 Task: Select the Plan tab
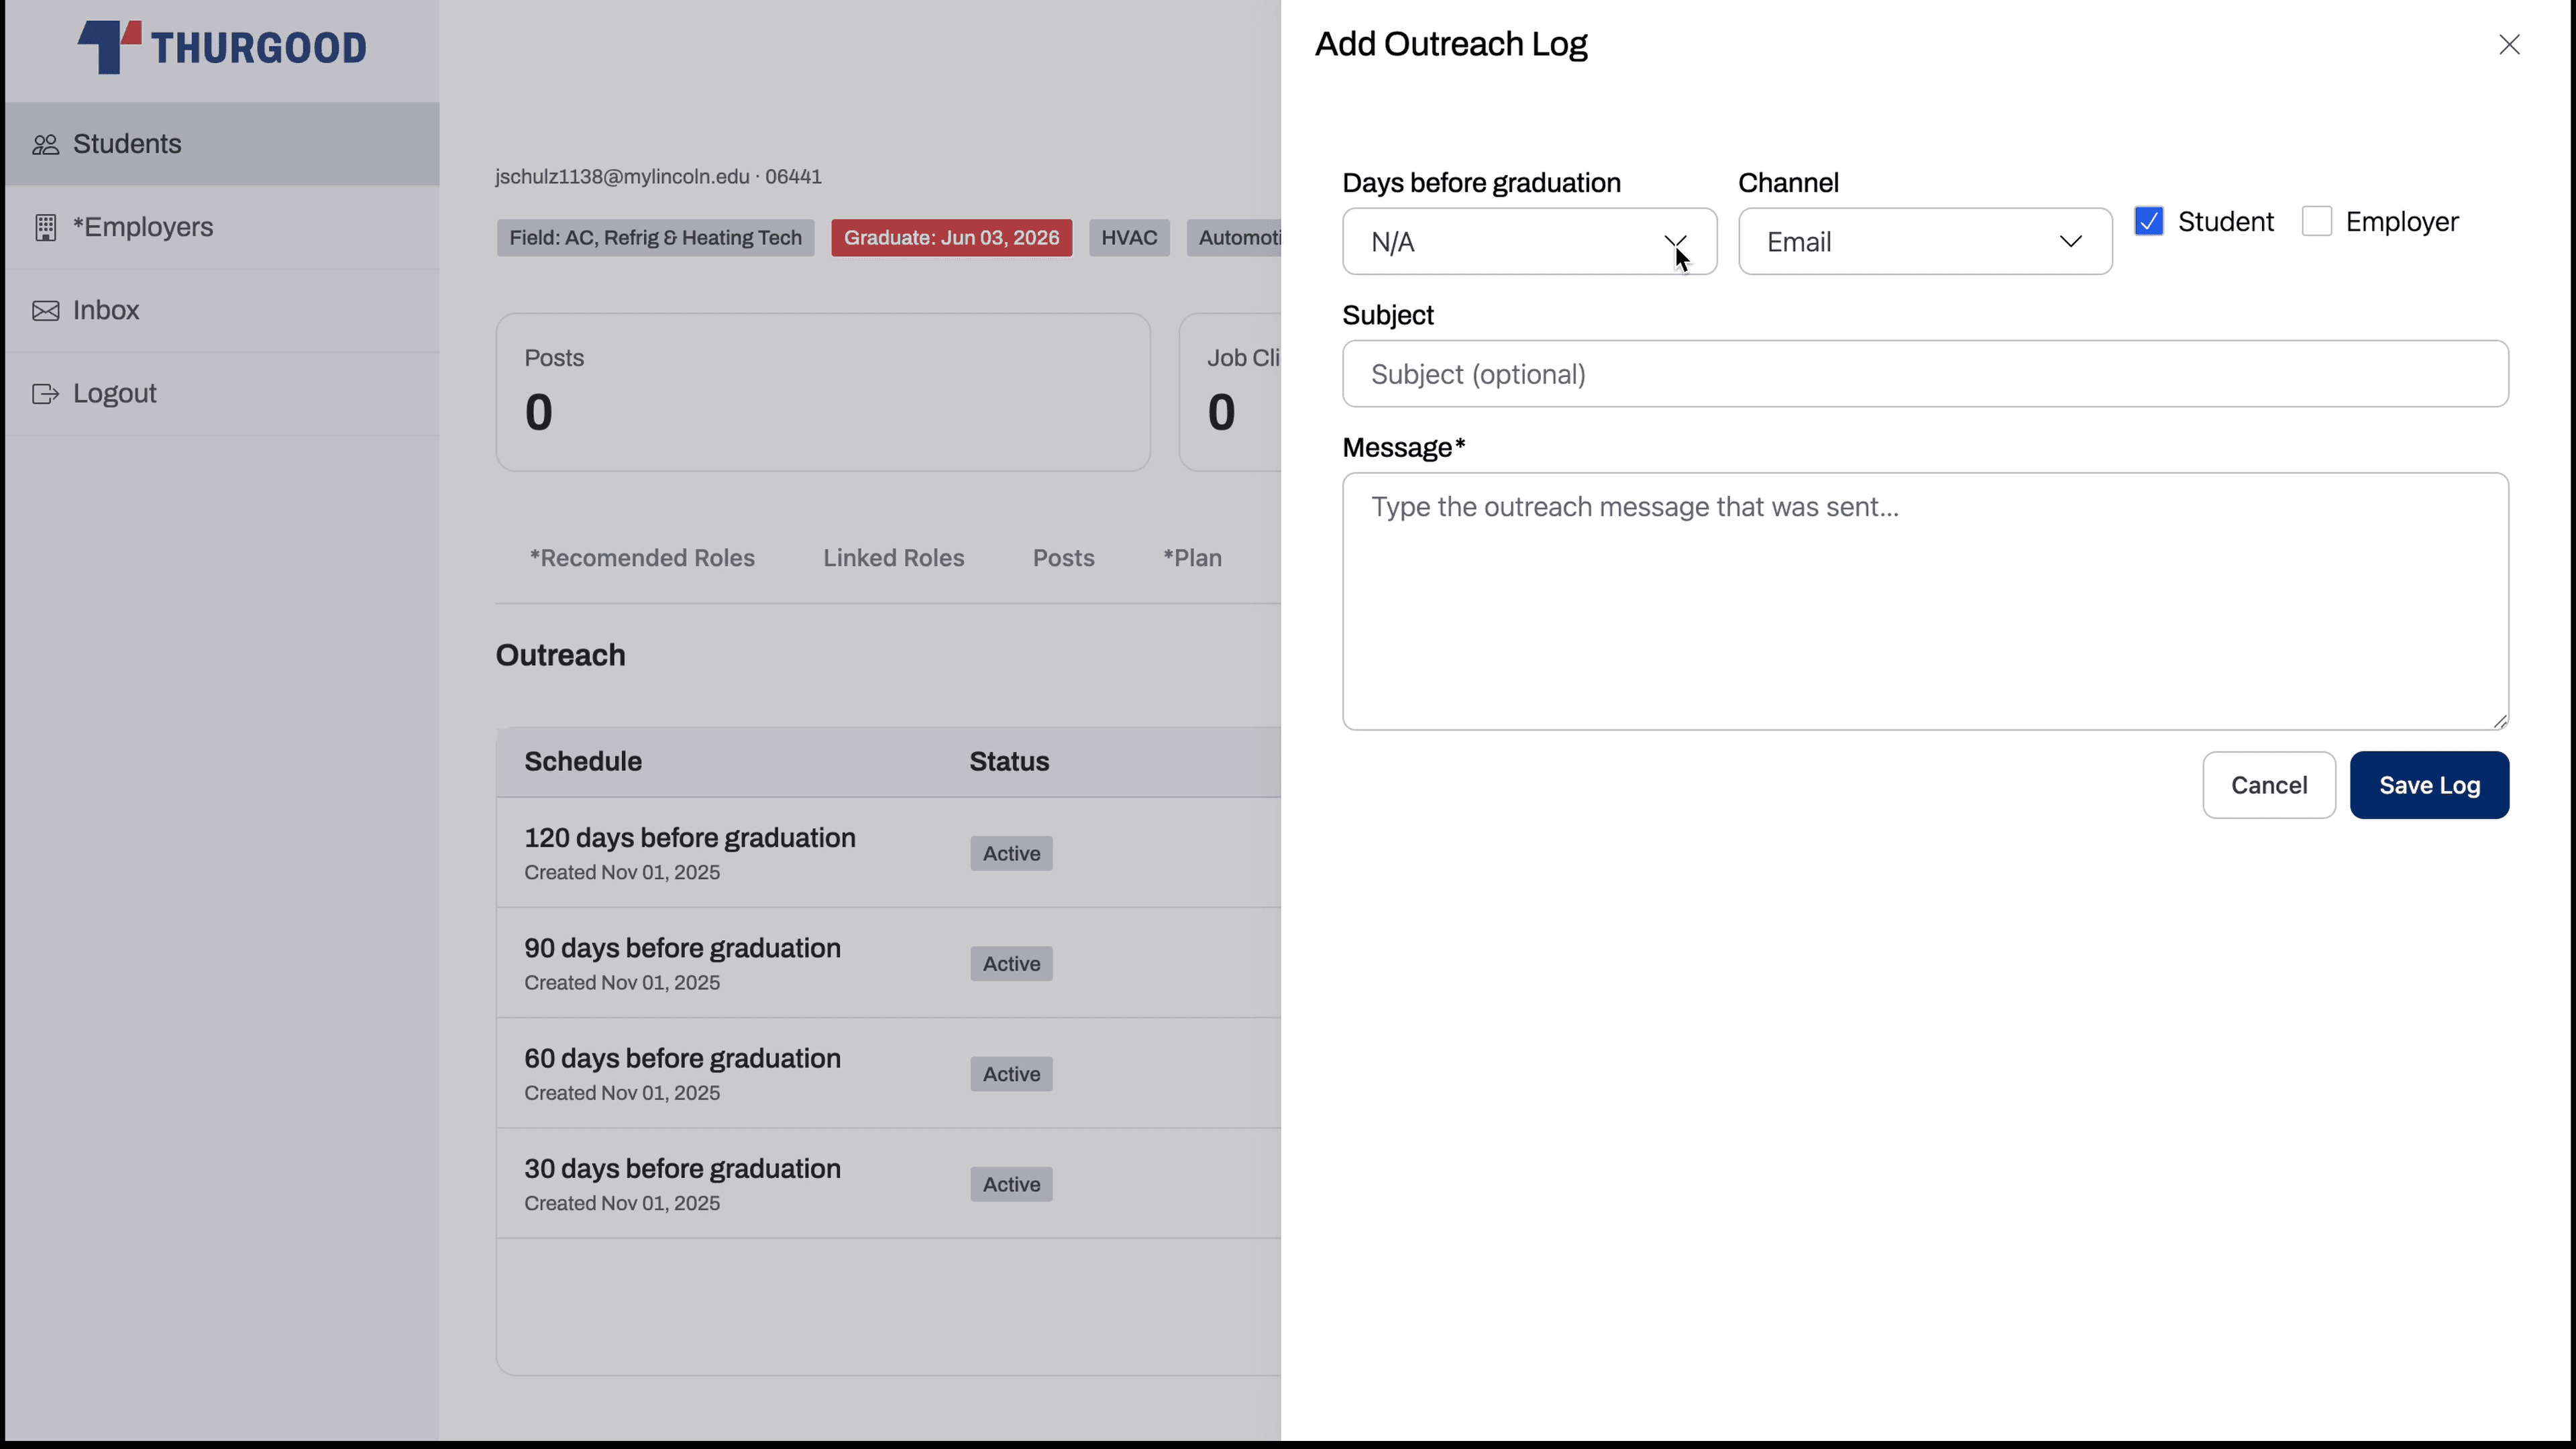(1192, 557)
